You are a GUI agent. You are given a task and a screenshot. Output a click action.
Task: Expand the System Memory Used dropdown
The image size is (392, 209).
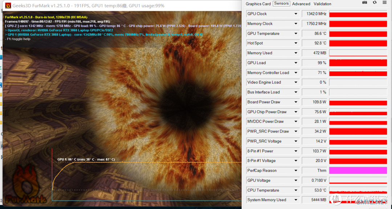(x=296, y=200)
